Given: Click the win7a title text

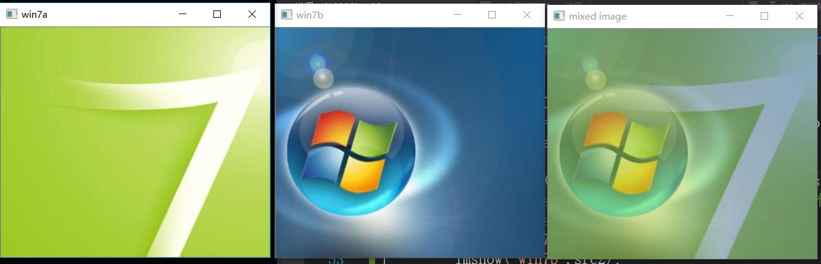Looking at the screenshot, I should coord(34,15).
